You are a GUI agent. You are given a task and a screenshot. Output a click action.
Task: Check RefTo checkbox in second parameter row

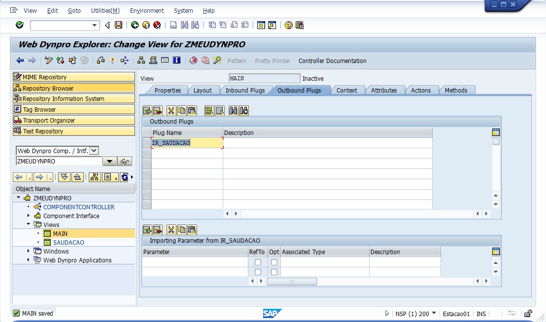[258, 272]
